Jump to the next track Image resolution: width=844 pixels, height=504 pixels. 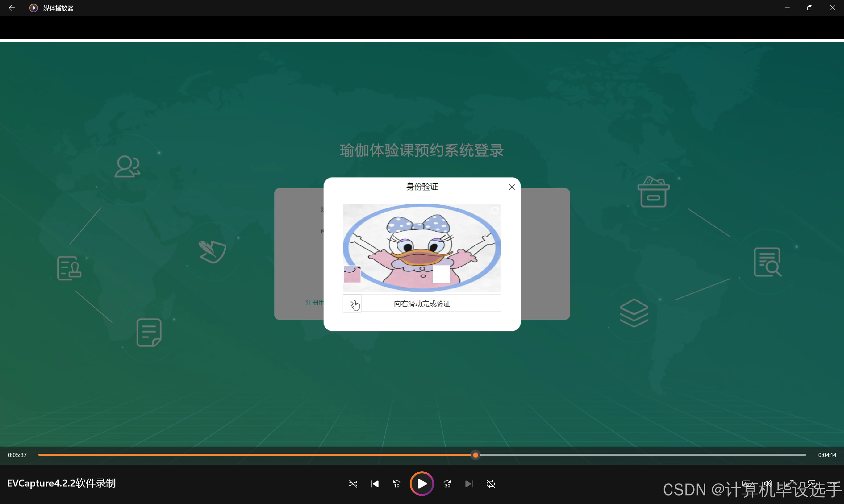click(469, 484)
